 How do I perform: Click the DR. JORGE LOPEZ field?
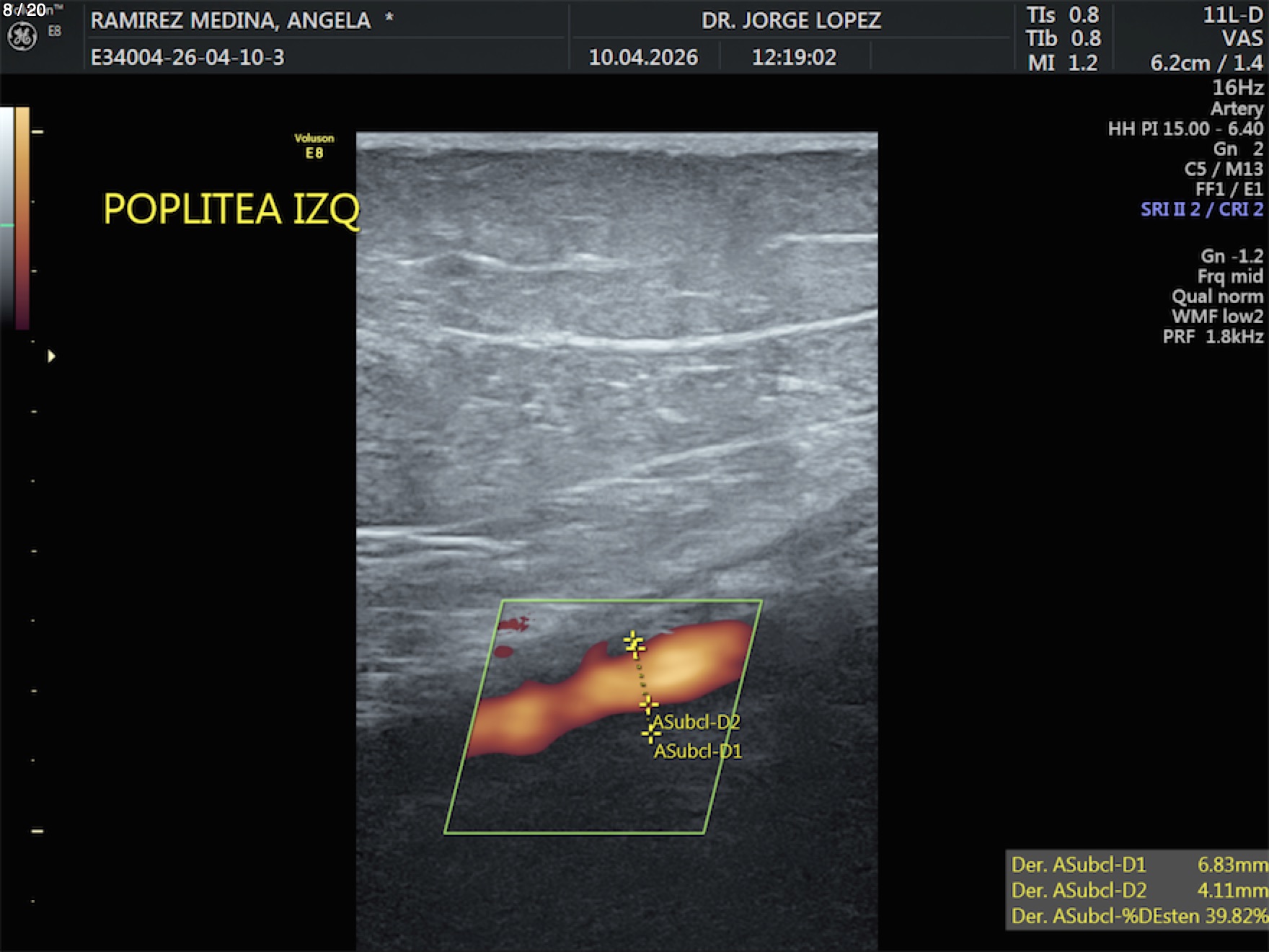click(x=791, y=20)
